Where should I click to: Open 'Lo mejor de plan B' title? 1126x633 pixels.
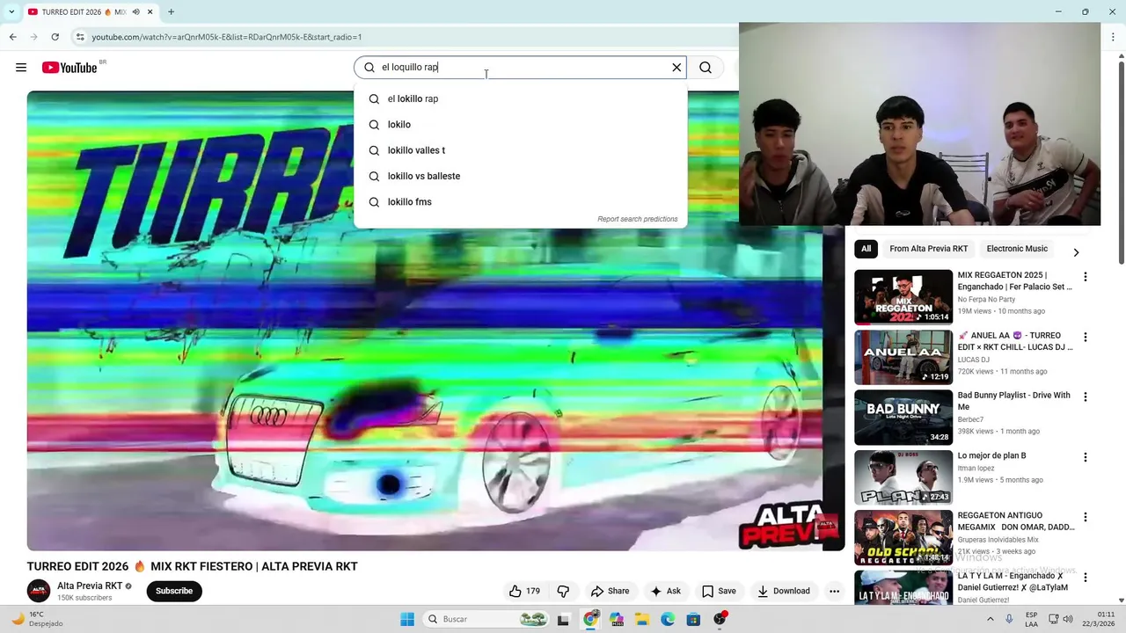(x=991, y=455)
